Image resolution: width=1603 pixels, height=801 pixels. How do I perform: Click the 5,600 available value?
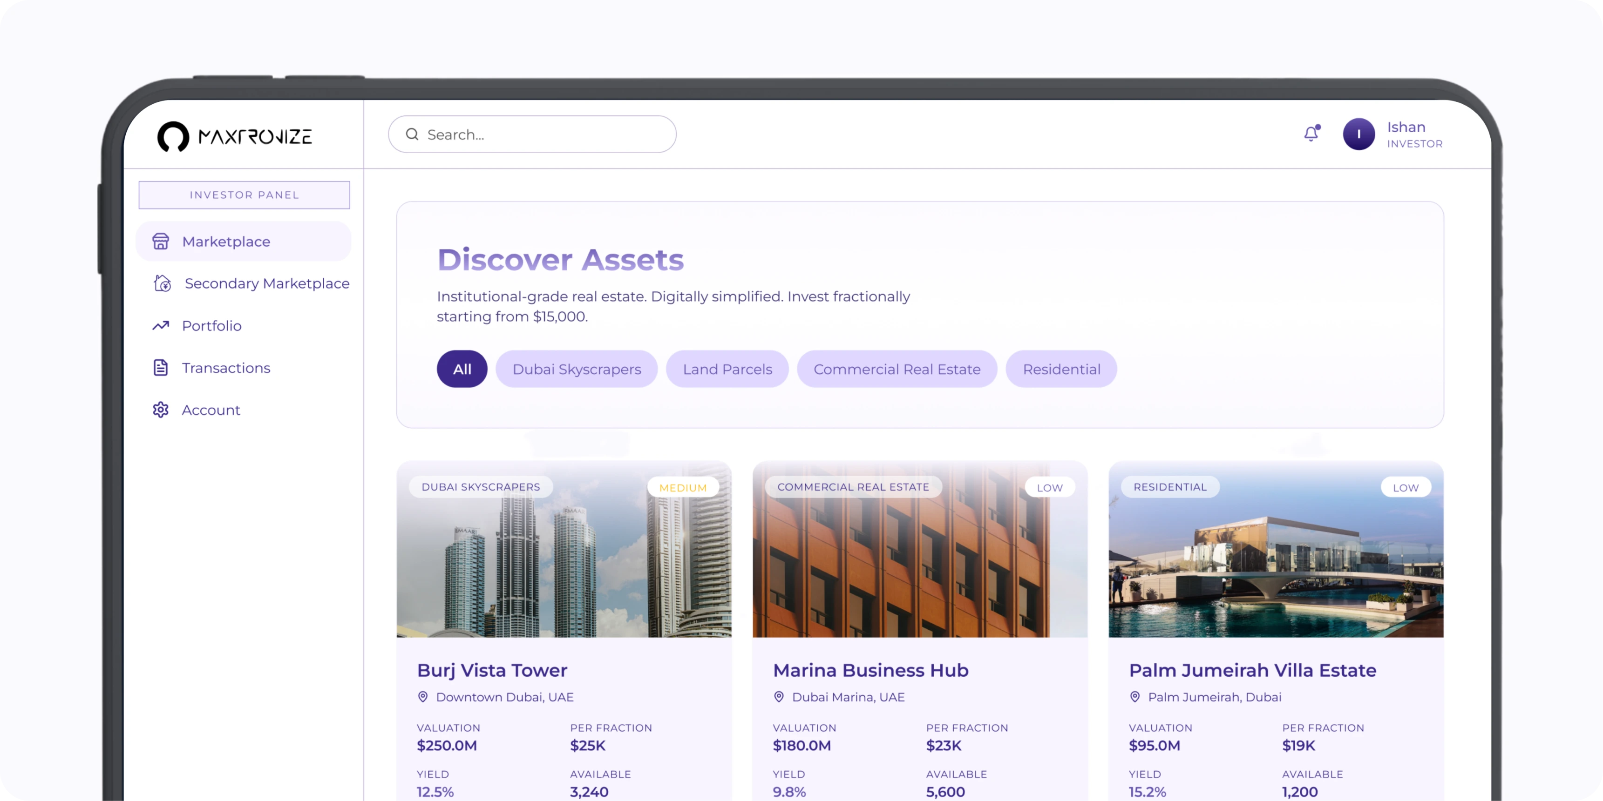pyautogui.click(x=945, y=792)
